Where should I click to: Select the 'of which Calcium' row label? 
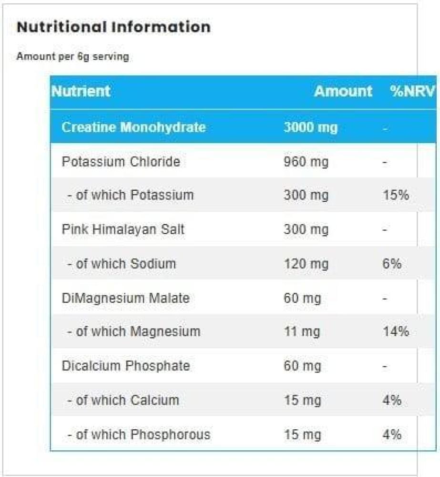click(123, 400)
